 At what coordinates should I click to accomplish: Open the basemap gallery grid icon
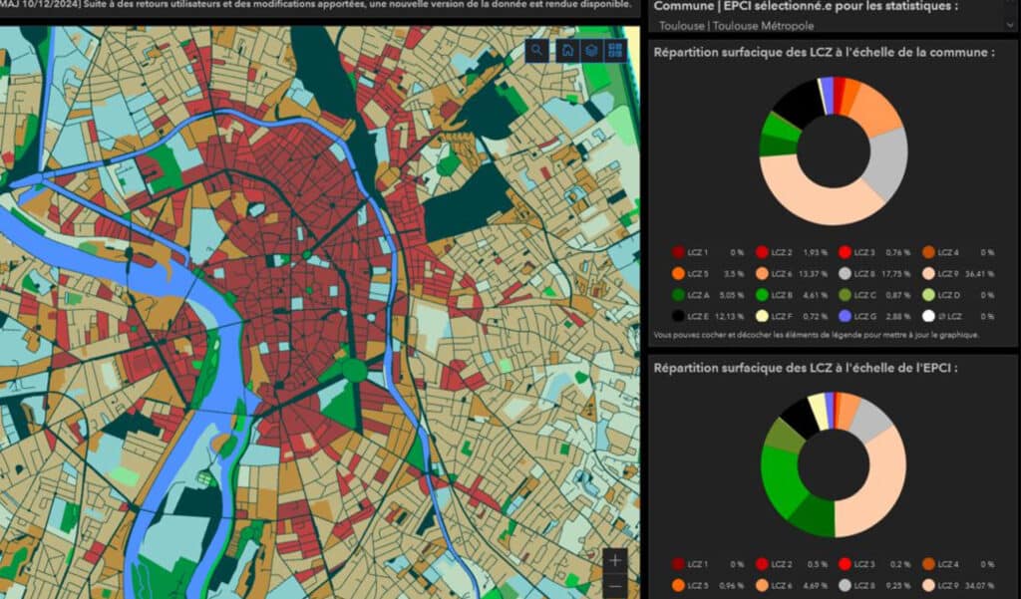615,50
